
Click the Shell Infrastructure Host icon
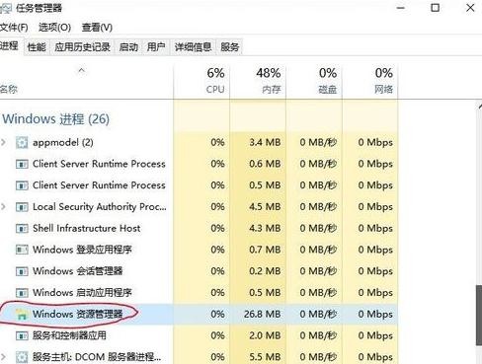coord(22,228)
